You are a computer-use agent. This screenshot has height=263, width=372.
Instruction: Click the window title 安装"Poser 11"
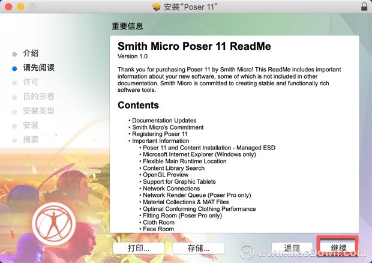pos(191,7)
